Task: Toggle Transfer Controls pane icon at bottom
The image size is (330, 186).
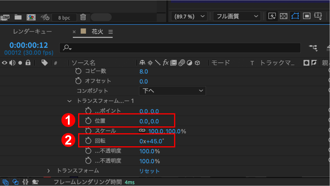Action: tap(15, 182)
